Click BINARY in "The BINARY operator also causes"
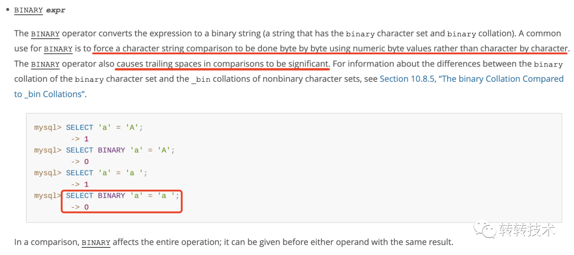This screenshot has height=255, width=574. (45, 64)
